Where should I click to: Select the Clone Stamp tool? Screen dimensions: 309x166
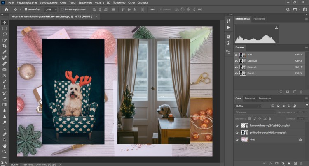[5, 87]
